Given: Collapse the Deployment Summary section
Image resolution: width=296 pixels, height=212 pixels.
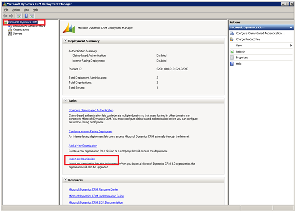Looking at the screenshot, I should click(x=66, y=41).
